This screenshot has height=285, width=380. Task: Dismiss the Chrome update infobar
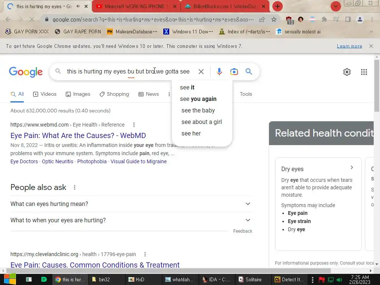pyautogui.click(x=371, y=46)
